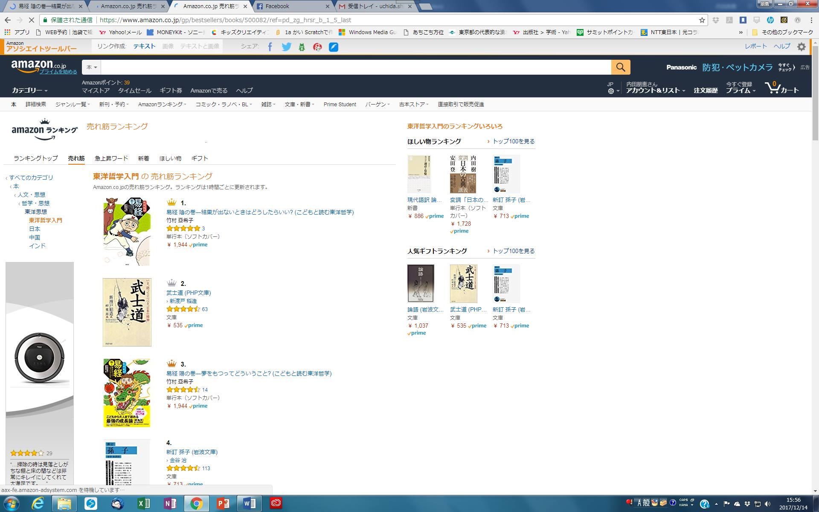Open the 論語 (岩波文庫) gift ranking thumbnail
This screenshot has width=819, height=512.
coord(421,283)
